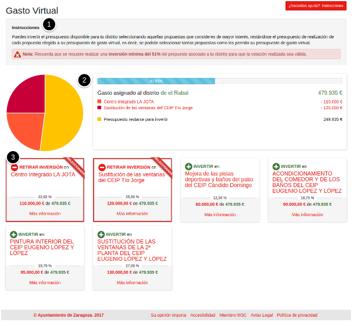Viewport: 364px width, 326px height.
Task: Click the warning triangle icon in the Nota alert
Action: [x=17, y=54]
